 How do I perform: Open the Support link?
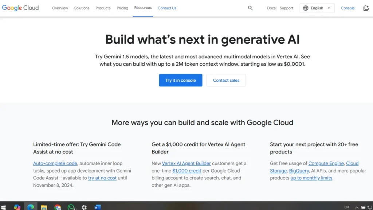click(286, 8)
